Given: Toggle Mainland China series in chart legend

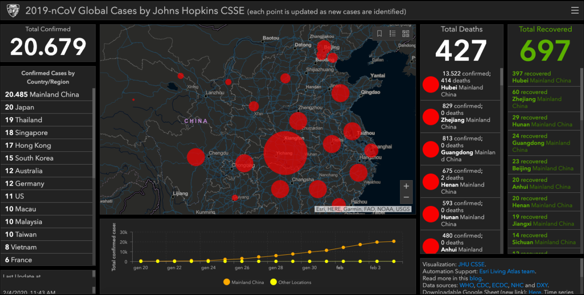Looking at the screenshot, I should (244, 282).
